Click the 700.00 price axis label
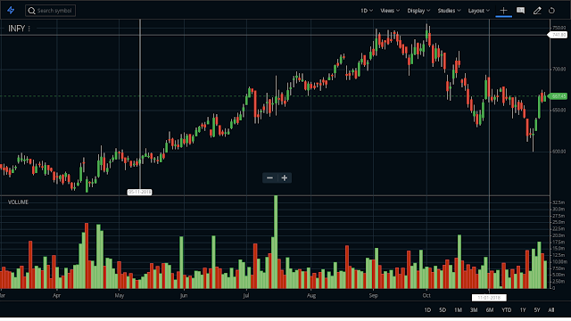571x321 pixels. (559, 69)
